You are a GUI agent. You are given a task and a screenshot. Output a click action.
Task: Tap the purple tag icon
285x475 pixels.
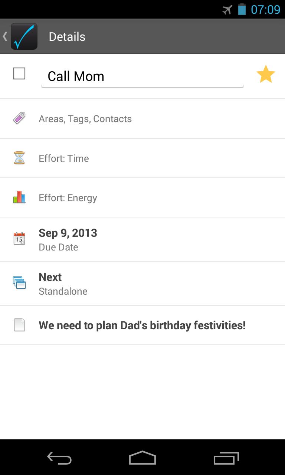point(19,118)
